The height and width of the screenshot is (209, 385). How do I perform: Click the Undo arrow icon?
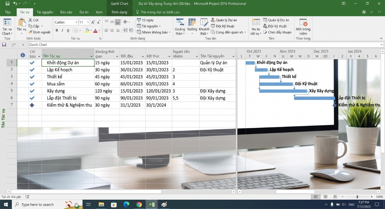(x=15, y=4)
